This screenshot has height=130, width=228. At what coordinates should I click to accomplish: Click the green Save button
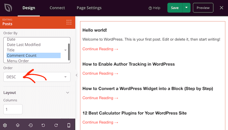click(175, 8)
